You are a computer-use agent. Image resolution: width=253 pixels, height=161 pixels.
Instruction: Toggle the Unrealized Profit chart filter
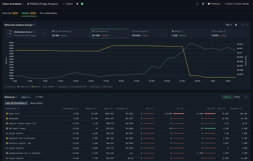[x=78, y=87]
